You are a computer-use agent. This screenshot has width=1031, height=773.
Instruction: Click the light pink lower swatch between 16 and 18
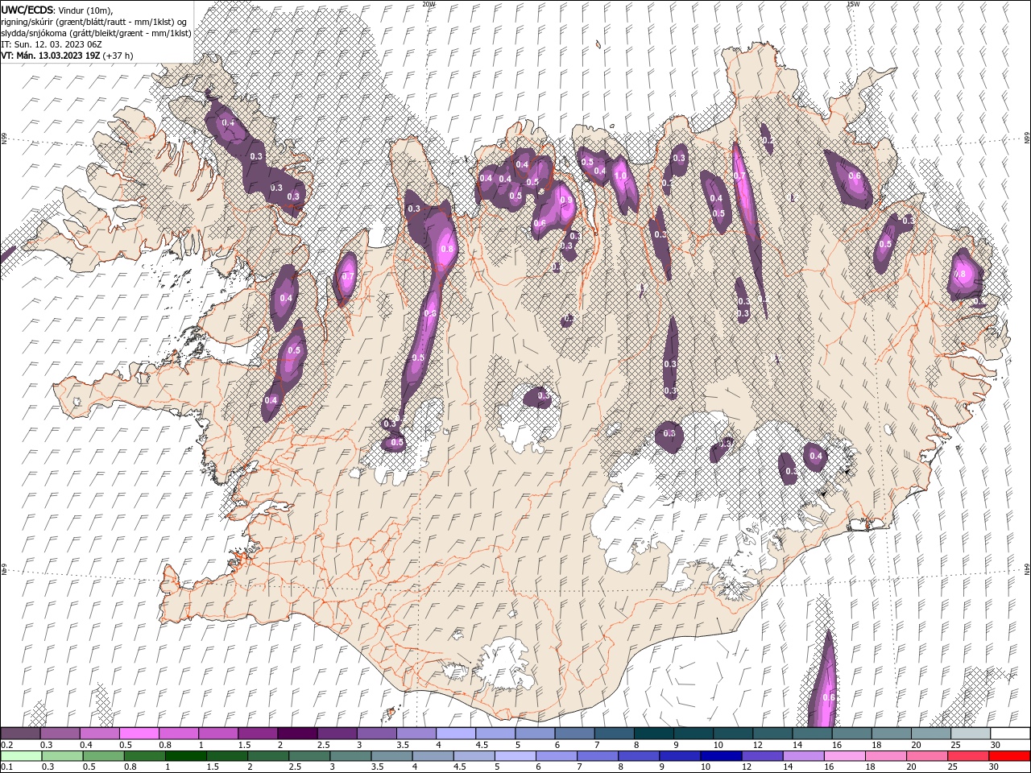coord(846,756)
